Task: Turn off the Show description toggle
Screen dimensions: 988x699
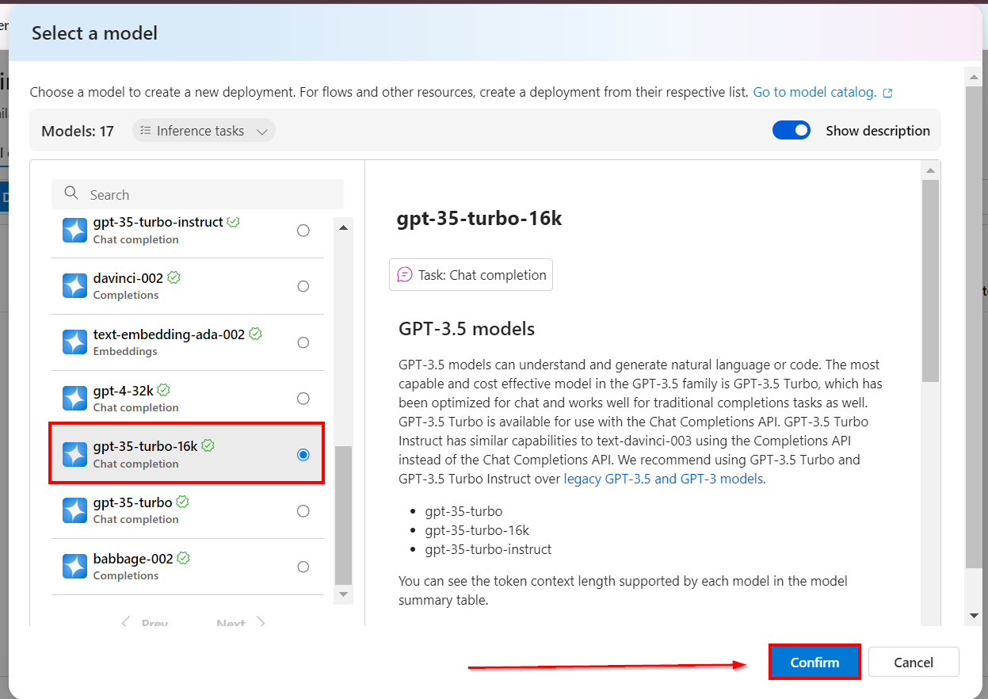Action: click(x=792, y=131)
